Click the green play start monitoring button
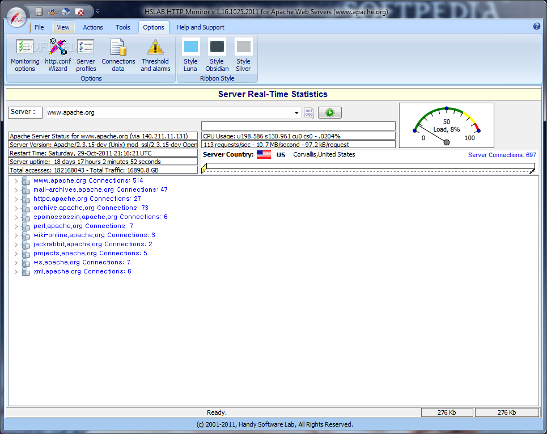 point(330,113)
